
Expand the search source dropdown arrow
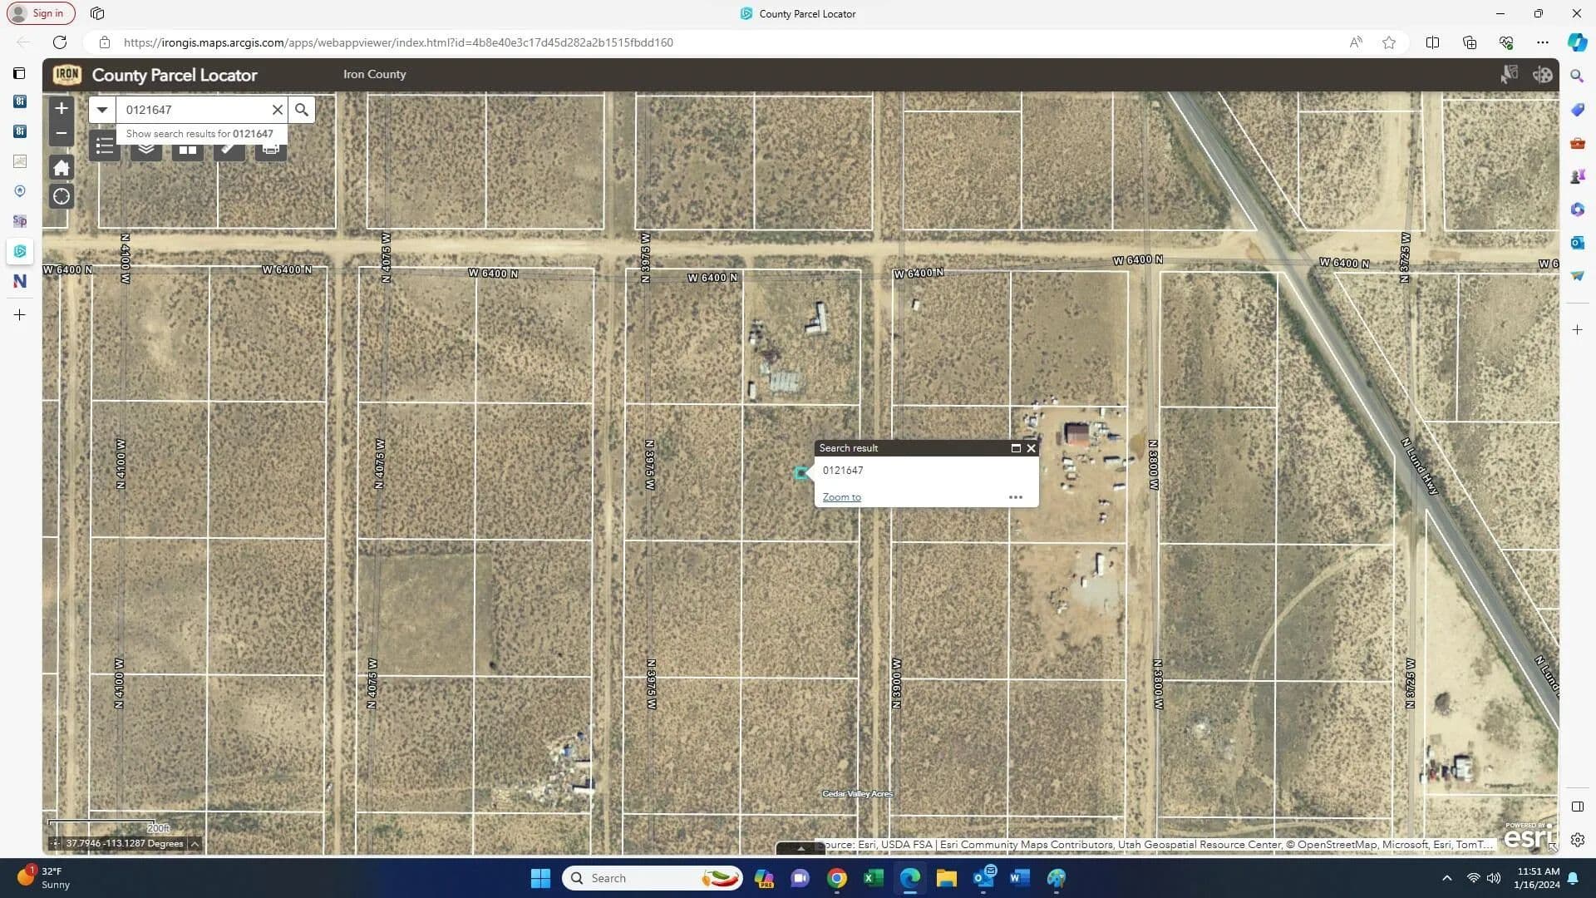click(x=101, y=110)
